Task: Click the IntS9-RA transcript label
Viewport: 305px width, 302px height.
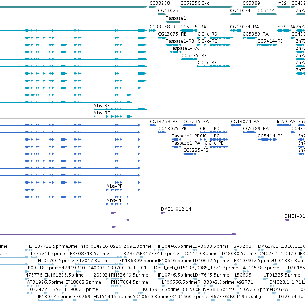Action: point(286,27)
